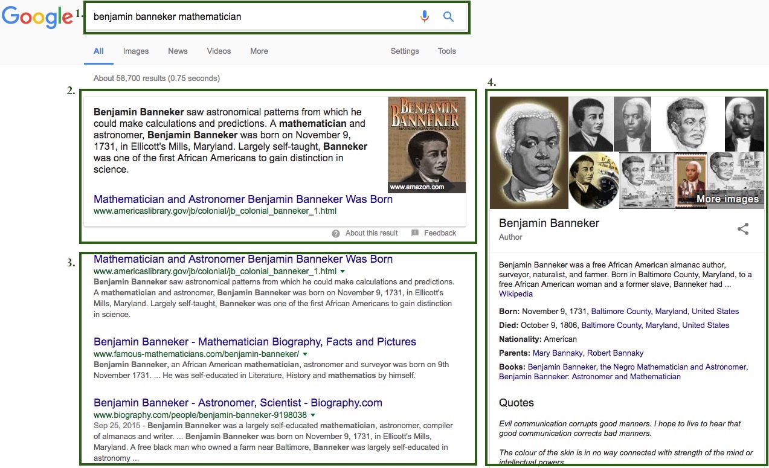769x468 pixels.
Task: Expand the biography.com URL dropdown arrow
Action: click(313, 415)
